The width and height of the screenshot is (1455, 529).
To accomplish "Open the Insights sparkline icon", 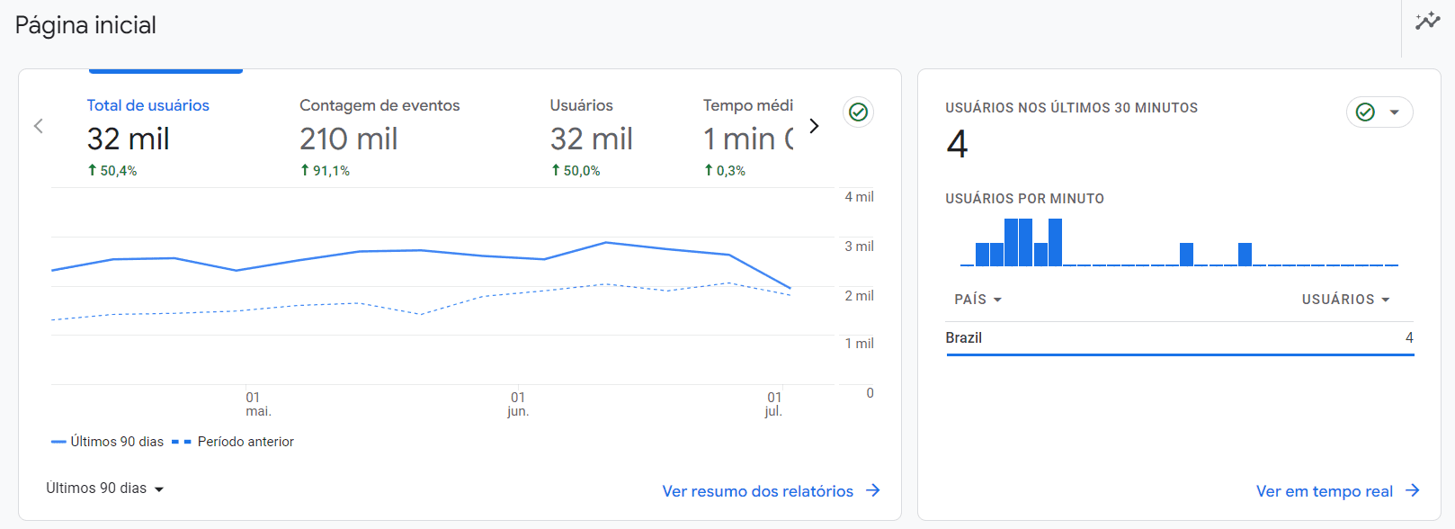I will coord(1428,22).
